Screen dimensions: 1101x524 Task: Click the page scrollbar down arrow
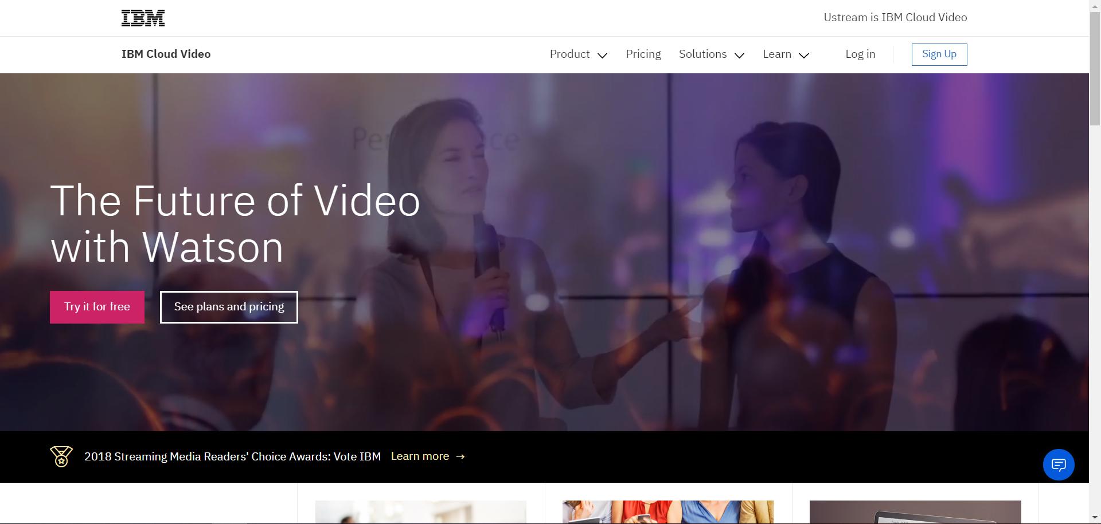pyautogui.click(x=1095, y=518)
